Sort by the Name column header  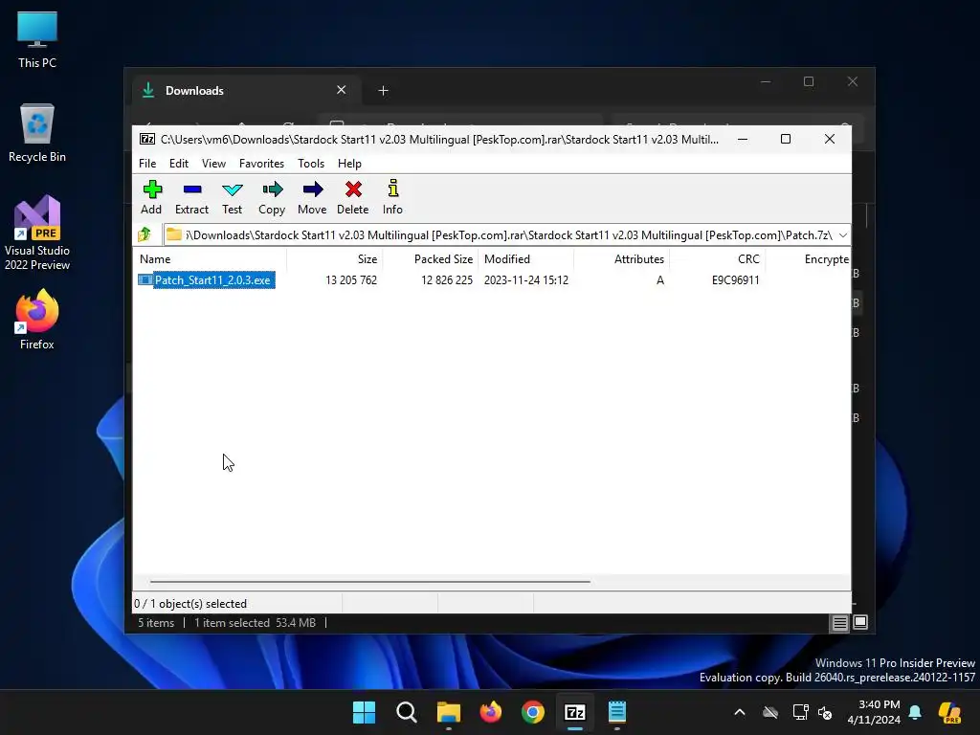[x=210, y=258]
